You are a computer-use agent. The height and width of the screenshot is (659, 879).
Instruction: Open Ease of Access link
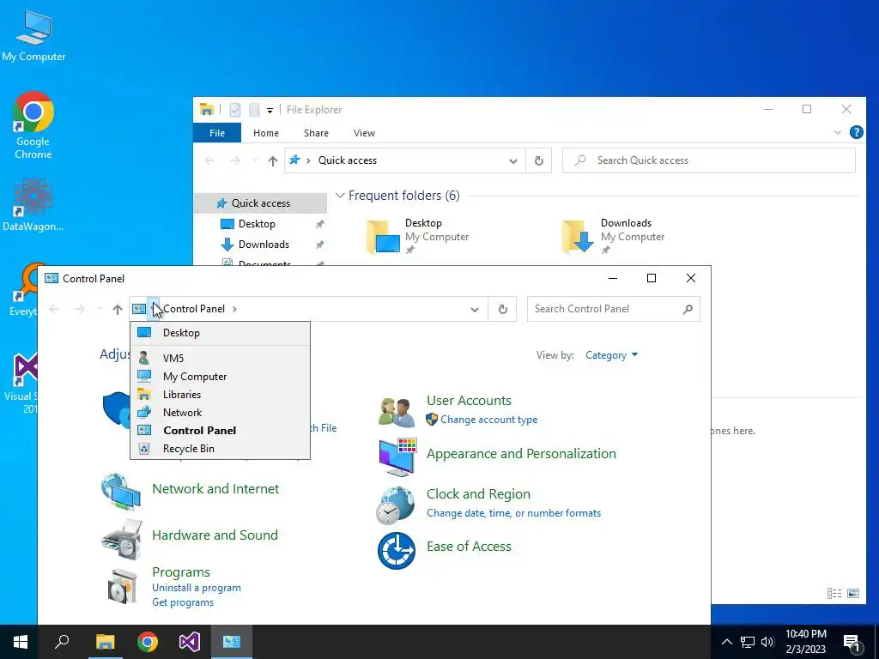469,547
